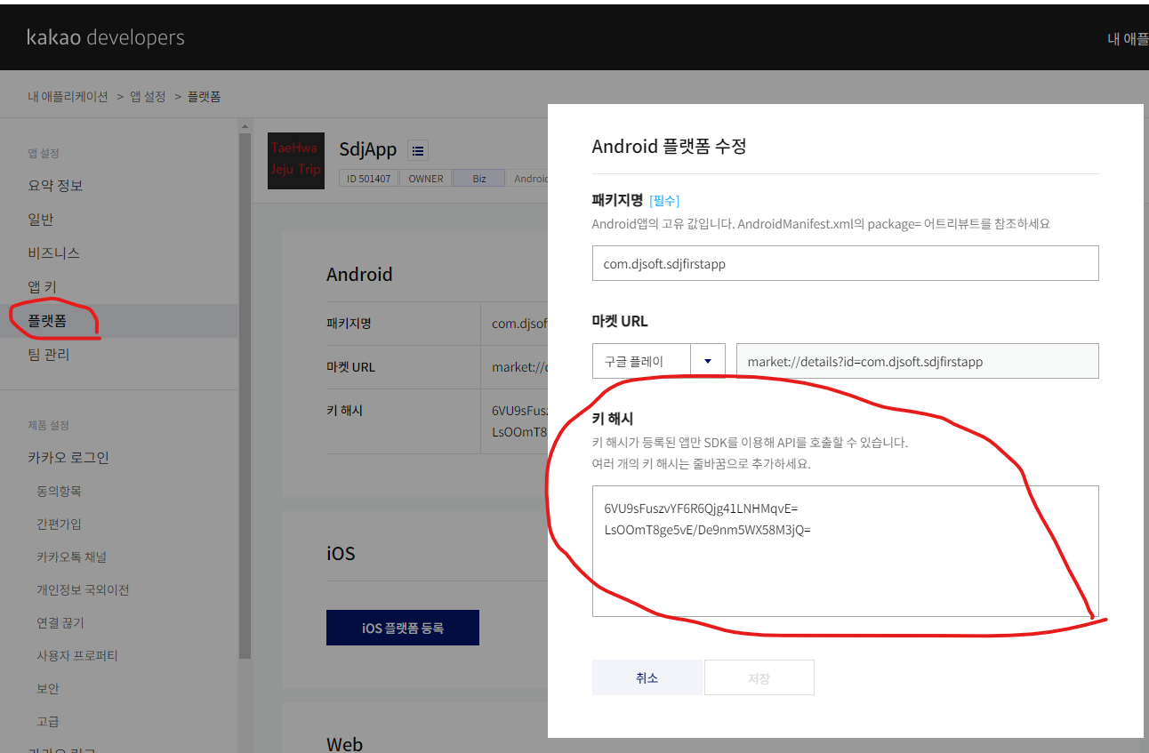Open the 구글 플레이 market dropdown

pyautogui.click(x=659, y=361)
